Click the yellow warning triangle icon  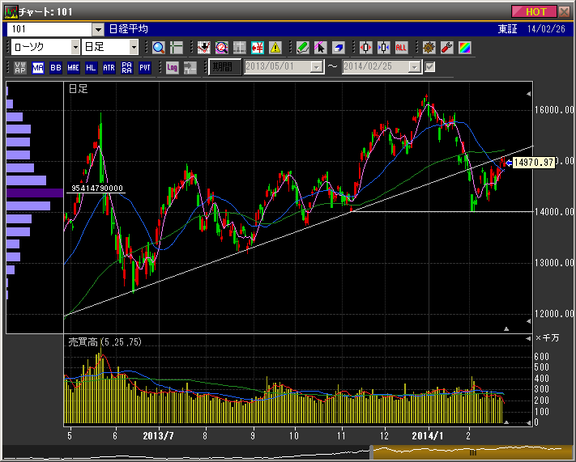(x=275, y=47)
